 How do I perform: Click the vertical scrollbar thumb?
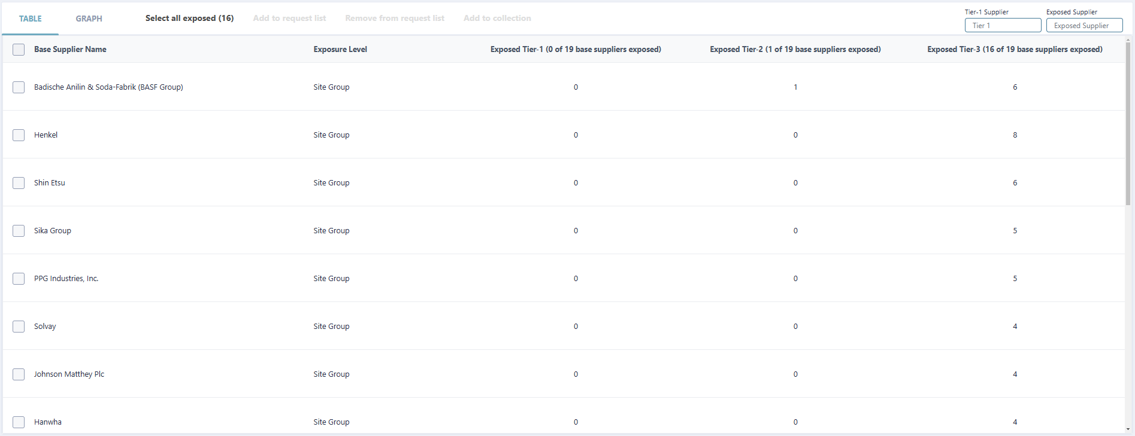pos(1128,124)
